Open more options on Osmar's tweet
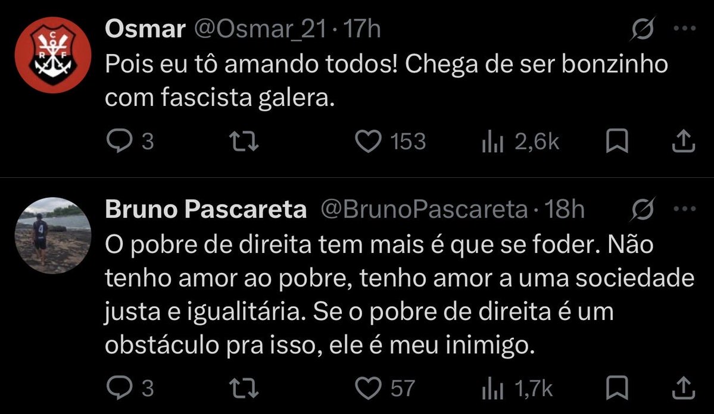 [684, 28]
